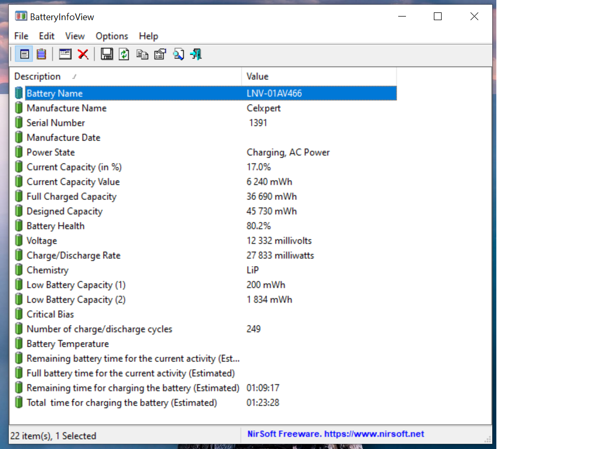The image size is (595, 449).
Task: Open the View menu
Action: pyautogui.click(x=75, y=36)
